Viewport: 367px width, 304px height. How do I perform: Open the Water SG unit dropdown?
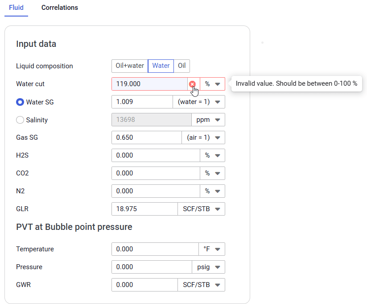click(x=199, y=102)
